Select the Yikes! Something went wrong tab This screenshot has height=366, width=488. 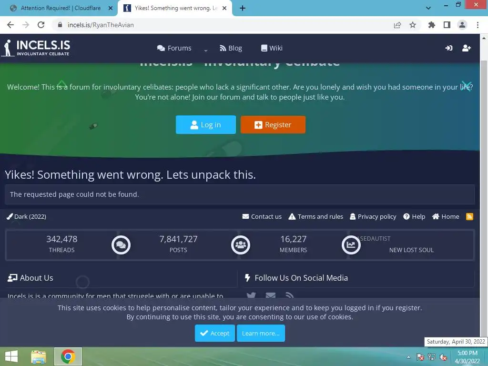pos(174,8)
